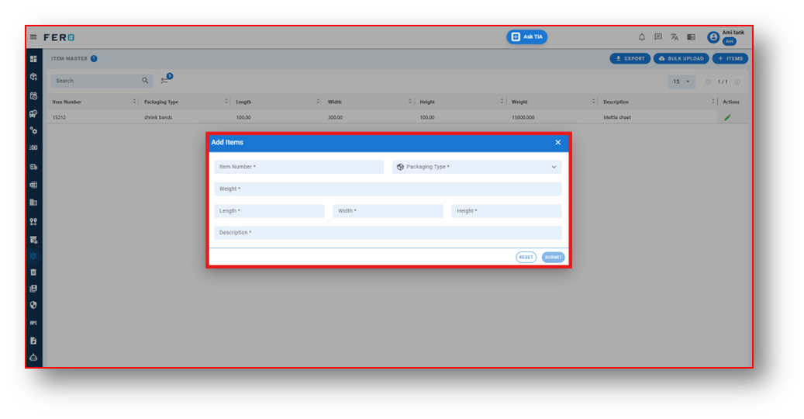Edit item 15212 with pencil icon

727,117
